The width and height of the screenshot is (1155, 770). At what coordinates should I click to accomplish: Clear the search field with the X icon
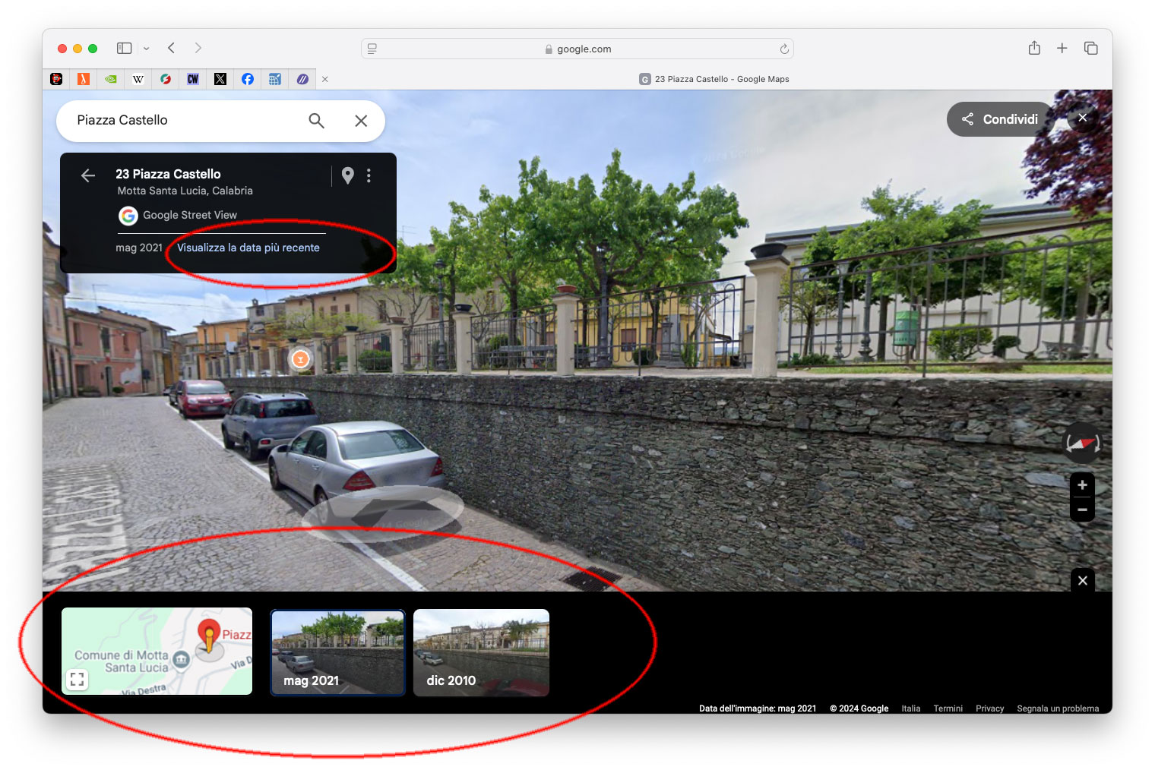(x=361, y=121)
